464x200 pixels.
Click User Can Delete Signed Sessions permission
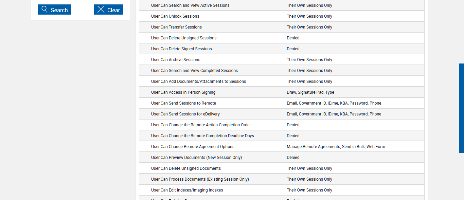pyautogui.click(x=181, y=49)
